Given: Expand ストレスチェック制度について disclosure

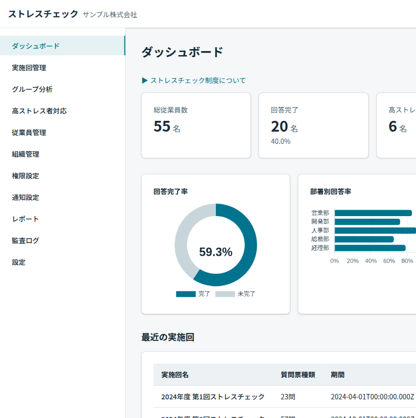Looking at the screenshot, I should [x=194, y=81].
